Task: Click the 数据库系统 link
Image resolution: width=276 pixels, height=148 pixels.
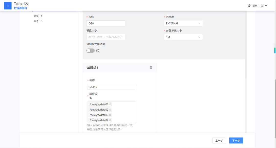Action: [21, 8]
